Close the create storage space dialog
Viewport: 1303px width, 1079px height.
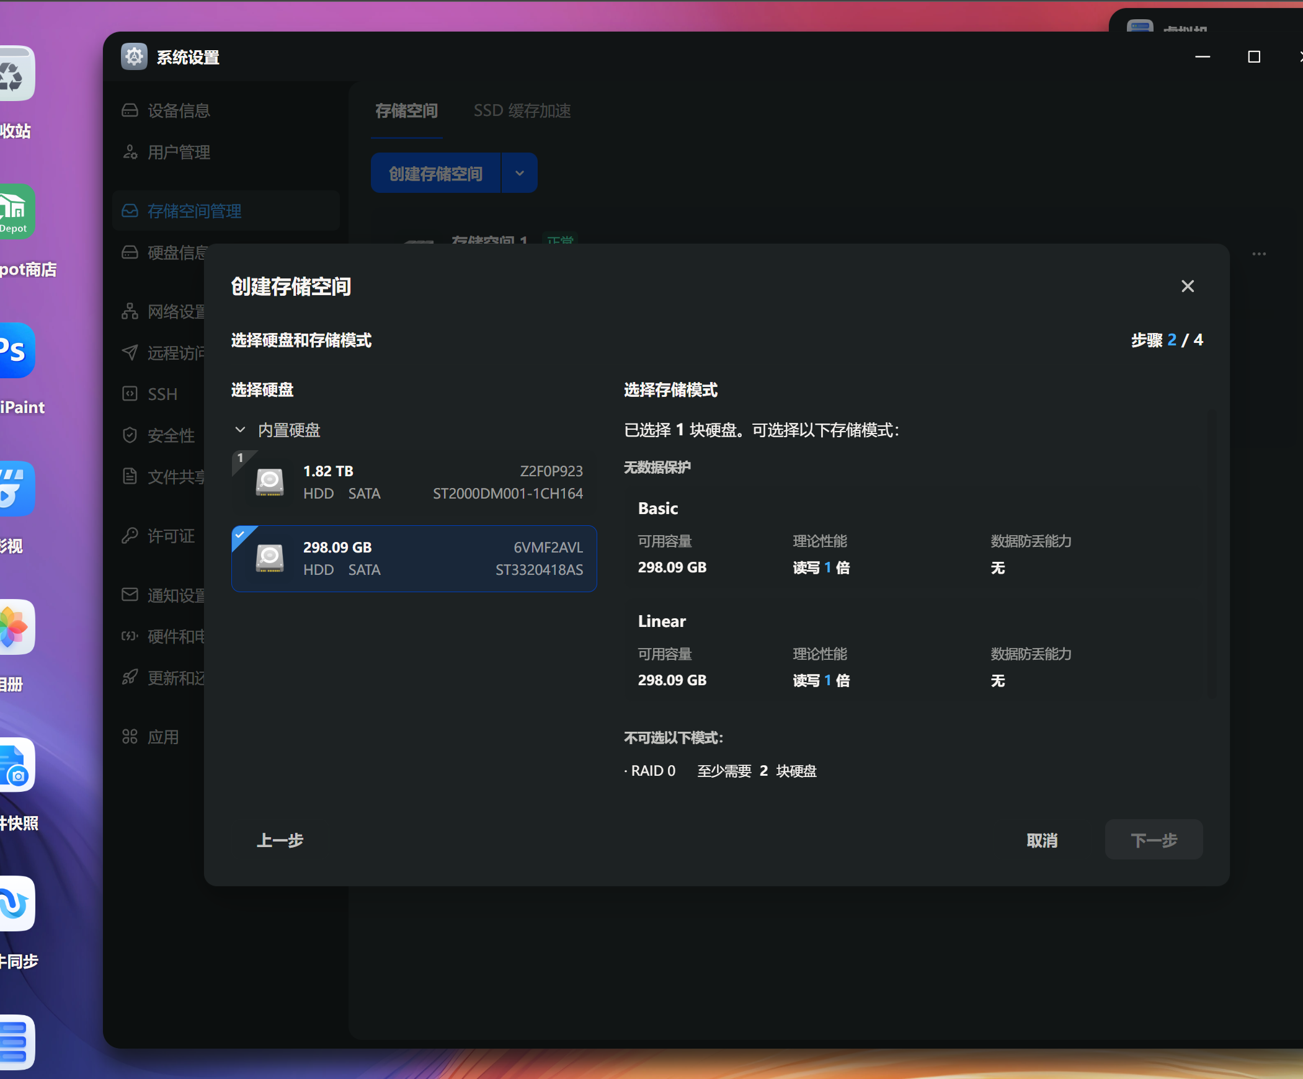(1187, 286)
